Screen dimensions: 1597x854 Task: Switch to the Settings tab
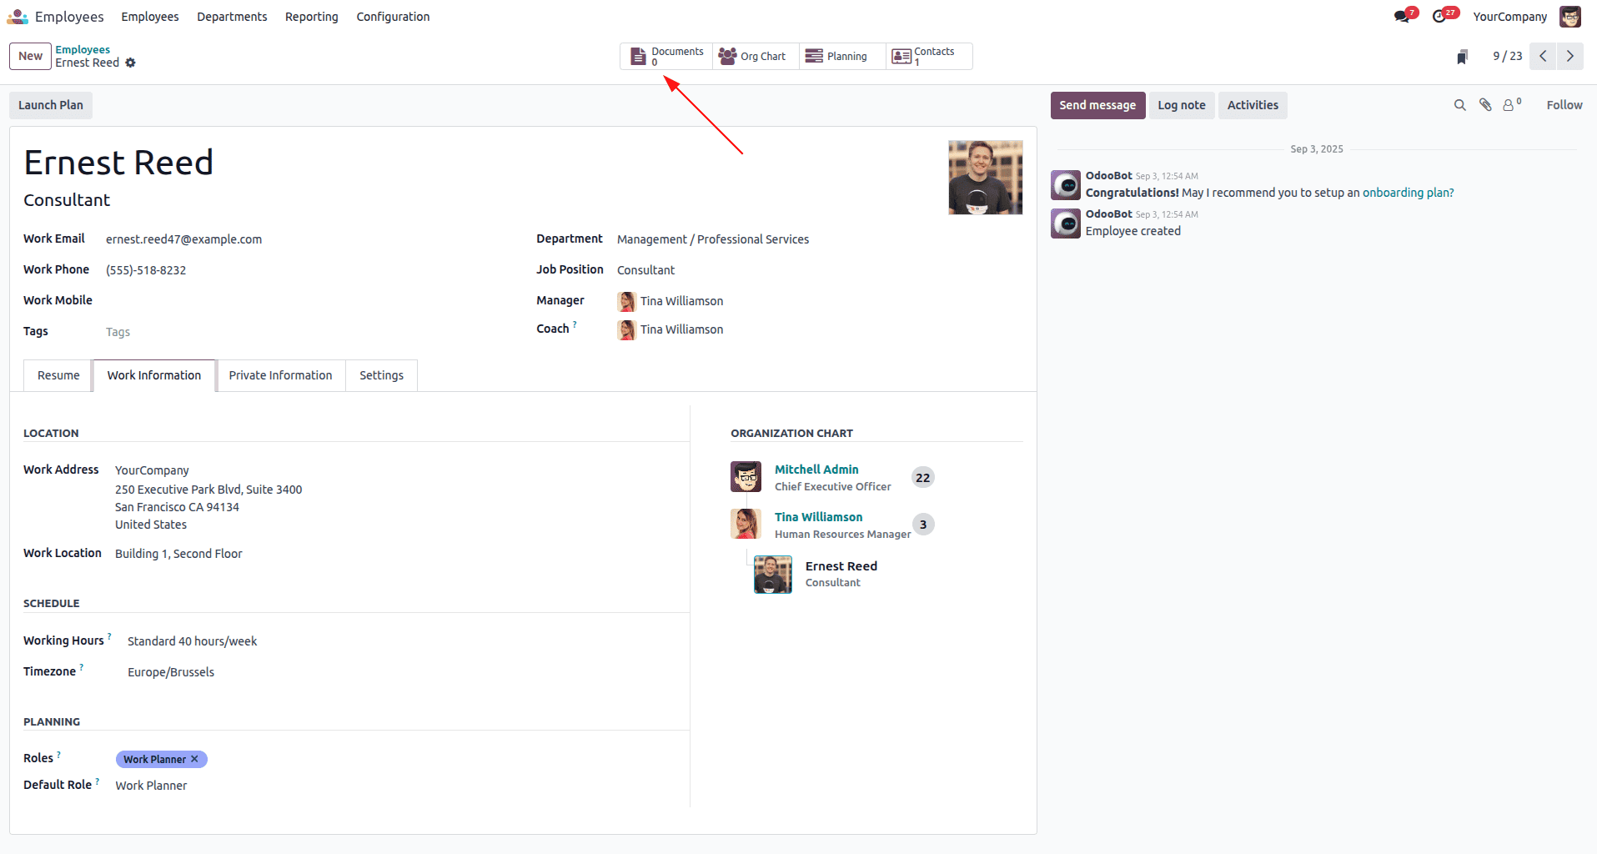pos(380,375)
